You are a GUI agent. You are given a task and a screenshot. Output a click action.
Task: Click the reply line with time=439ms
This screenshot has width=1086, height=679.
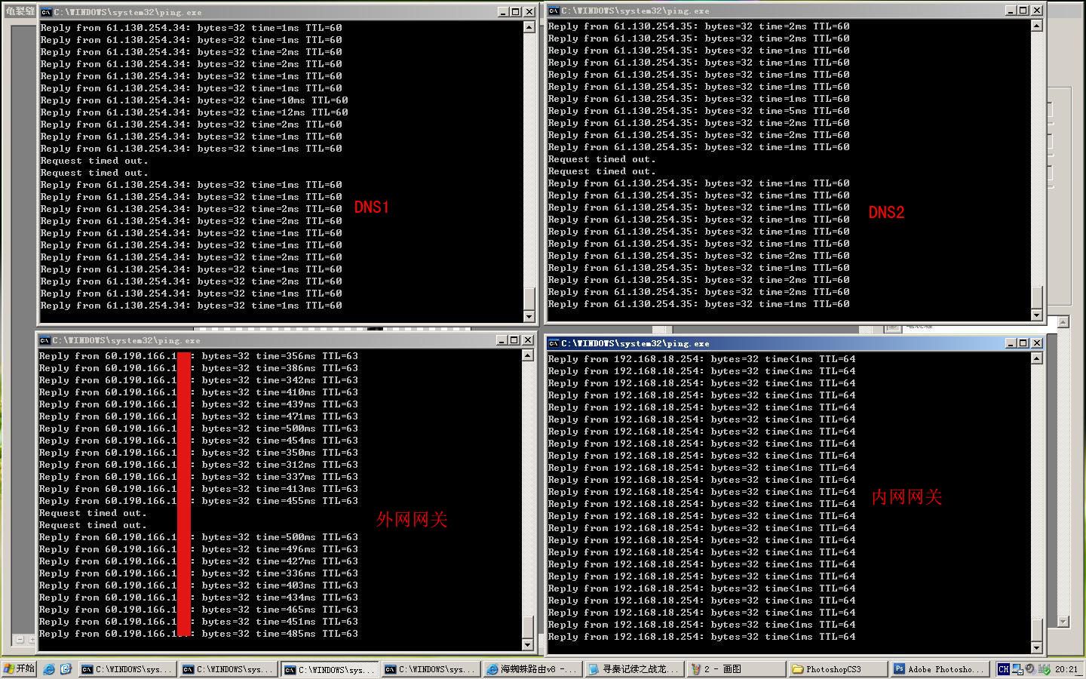click(198, 404)
